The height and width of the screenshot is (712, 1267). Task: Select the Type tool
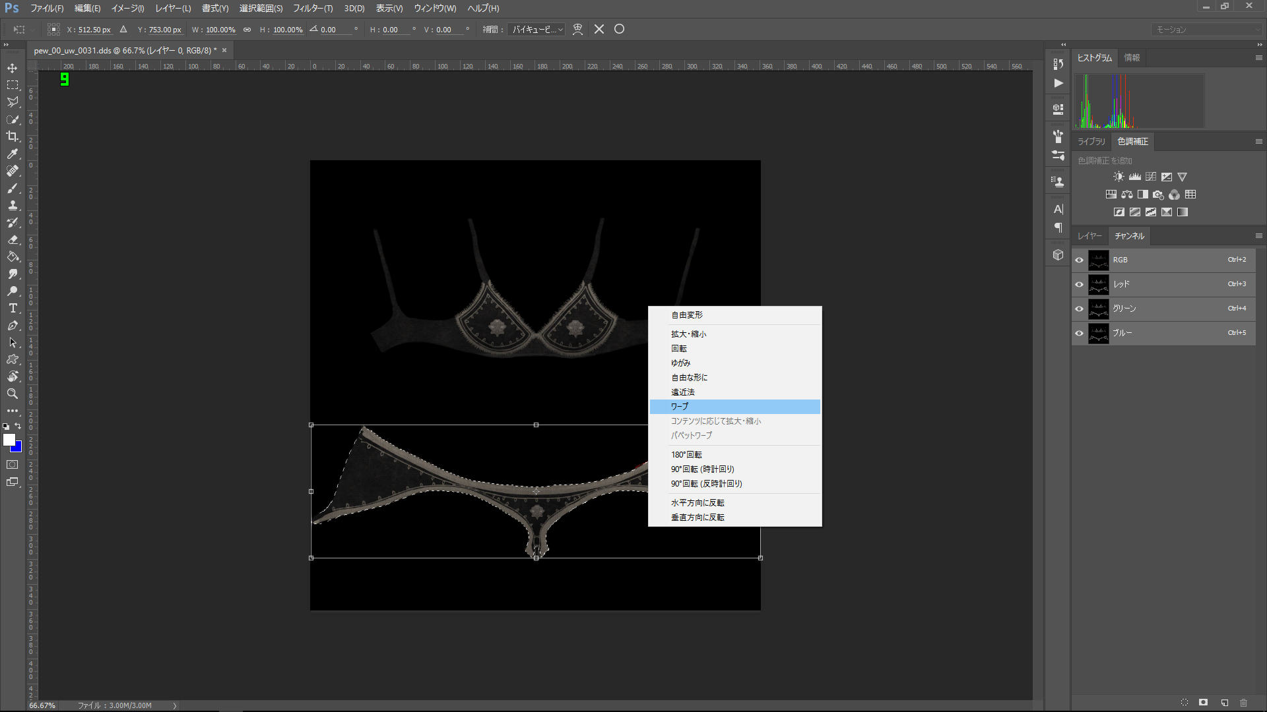tap(13, 308)
